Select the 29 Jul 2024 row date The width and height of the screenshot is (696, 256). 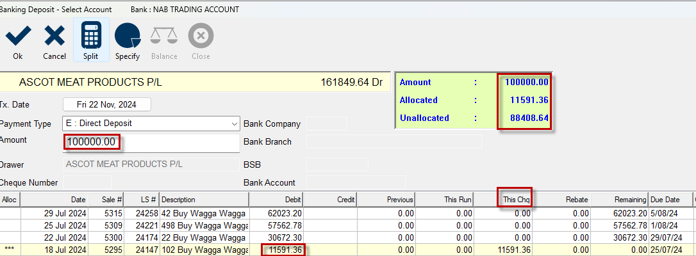(65, 213)
